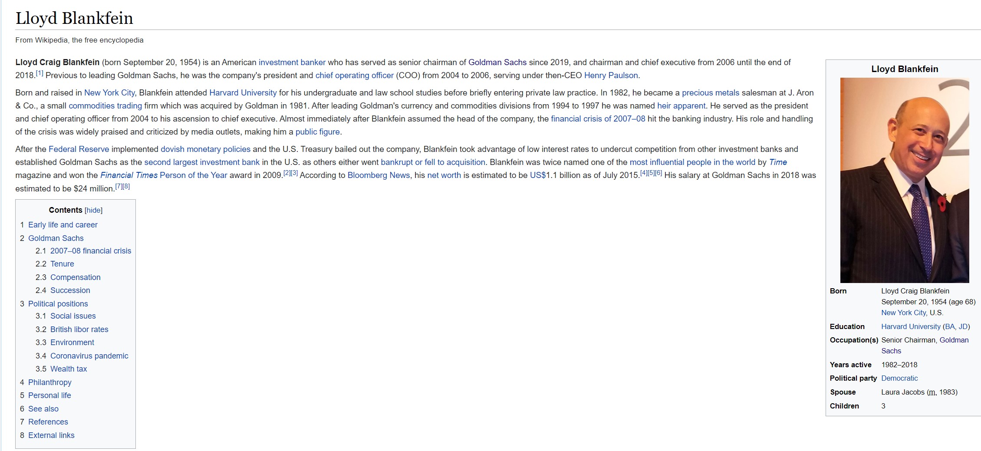981x451 pixels.
Task: Go to Harvard University link in paragraph
Action: pos(243,93)
